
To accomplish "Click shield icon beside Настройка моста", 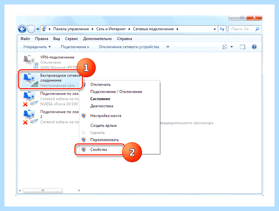I will click(x=84, y=116).
